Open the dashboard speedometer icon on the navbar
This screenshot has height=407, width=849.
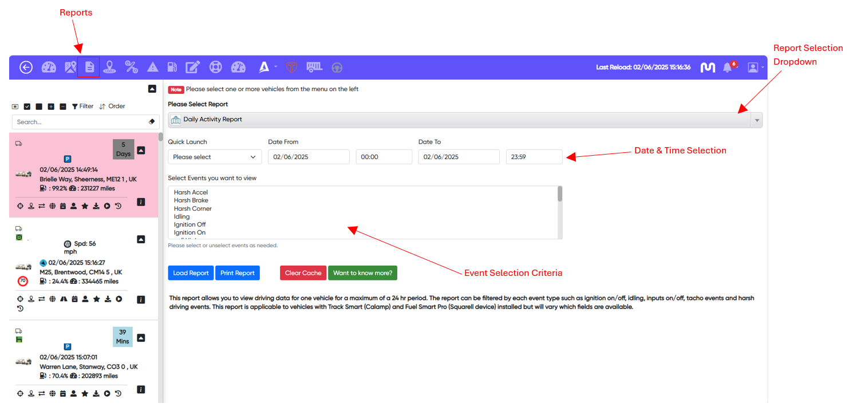click(x=49, y=67)
